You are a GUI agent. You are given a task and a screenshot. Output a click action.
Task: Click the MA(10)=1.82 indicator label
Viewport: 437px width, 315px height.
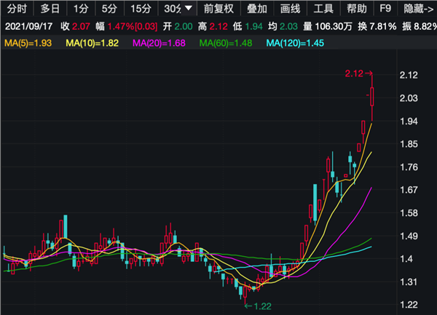(x=92, y=43)
